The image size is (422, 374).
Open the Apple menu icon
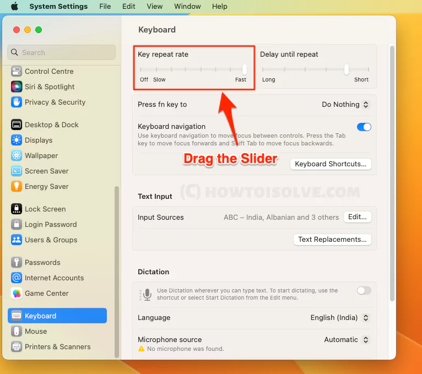14,6
